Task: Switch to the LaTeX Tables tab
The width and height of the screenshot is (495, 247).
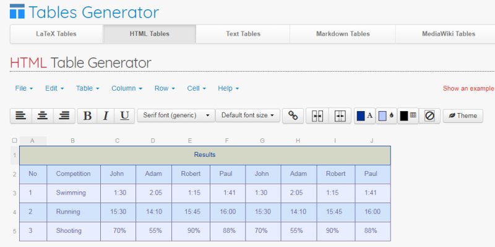Action: coord(56,34)
